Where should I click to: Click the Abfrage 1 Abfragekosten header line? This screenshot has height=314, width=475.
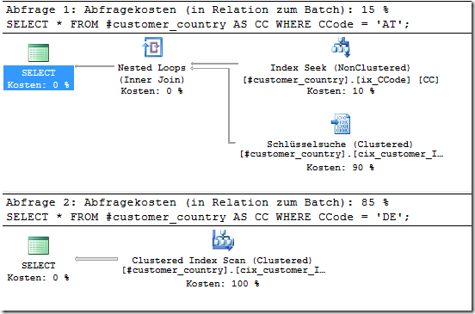197,9
